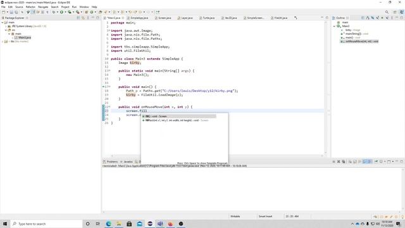
Task: Click the Save All toolbar icon
Action: pos(16,12)
